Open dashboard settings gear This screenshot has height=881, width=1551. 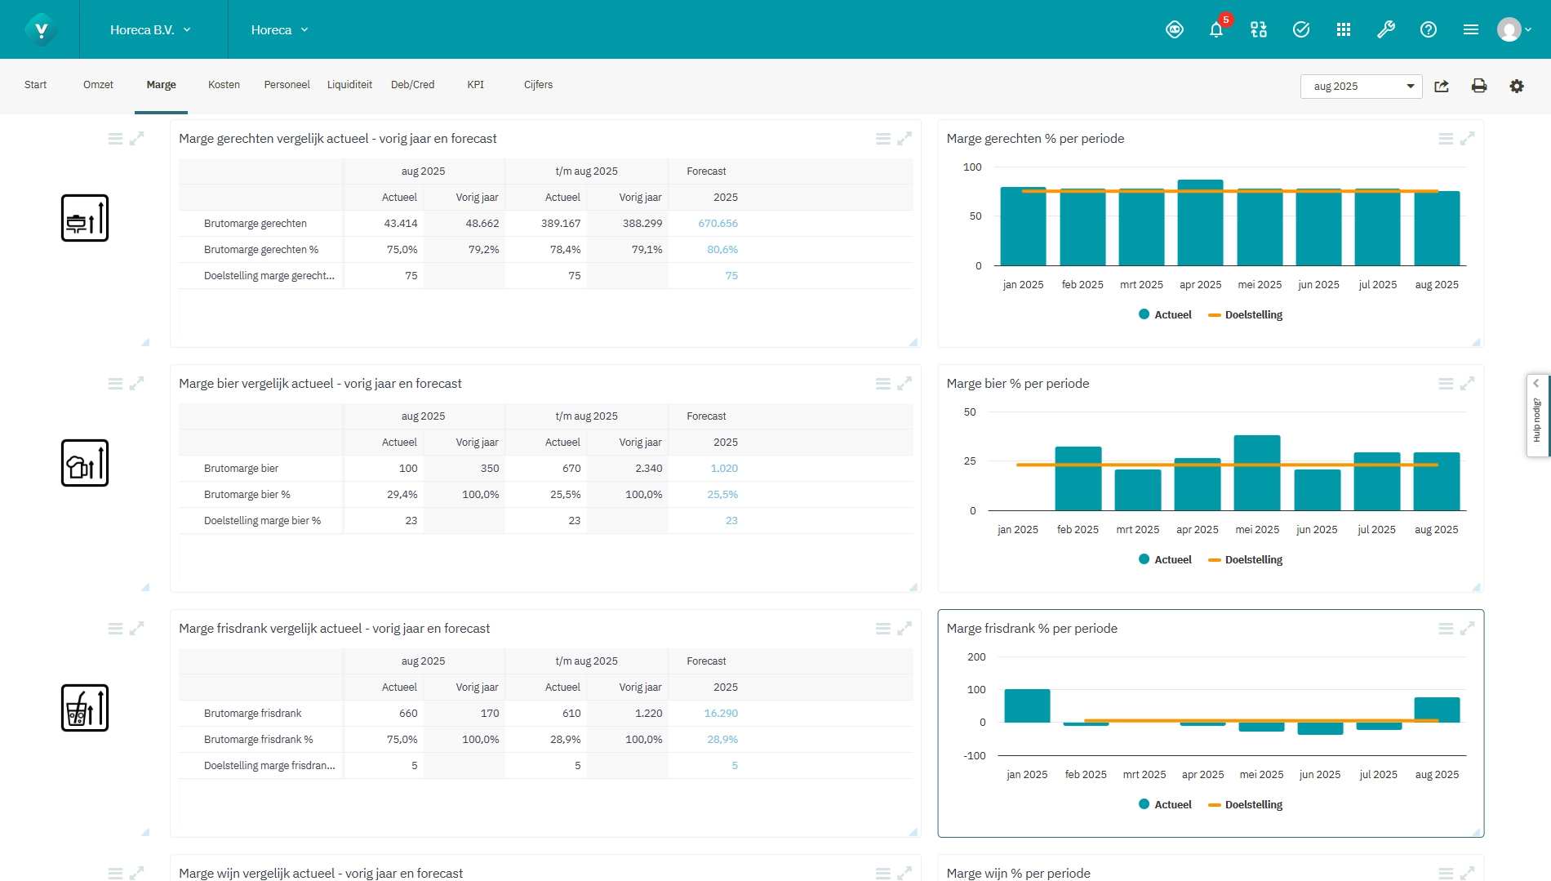1516,86
